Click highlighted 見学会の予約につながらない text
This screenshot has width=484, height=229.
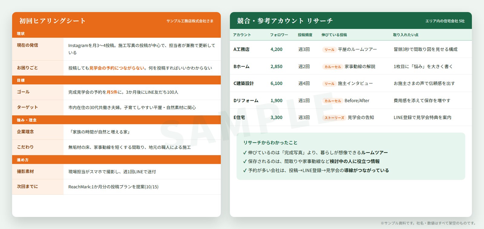117,68
